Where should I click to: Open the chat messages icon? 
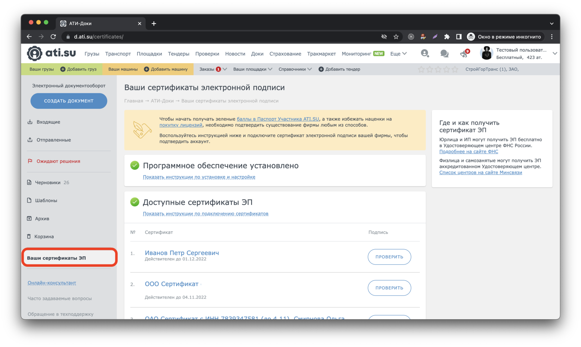(x=444, y=54)
